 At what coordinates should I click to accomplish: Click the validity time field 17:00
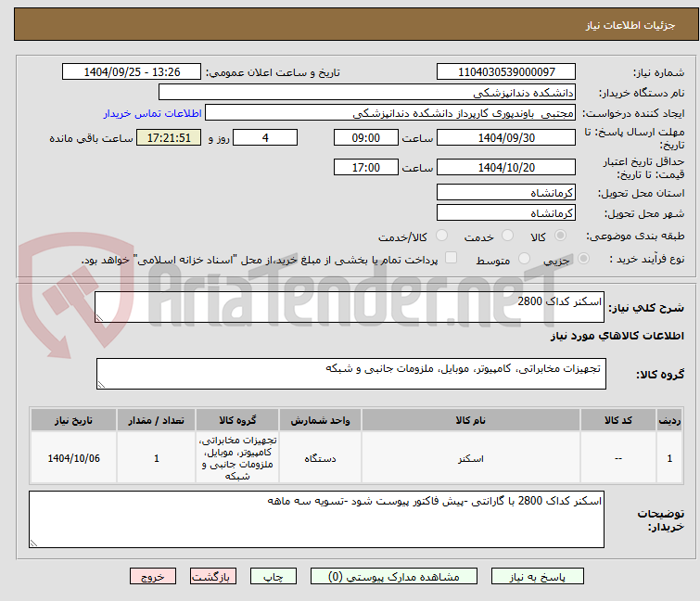pos(366,168)
